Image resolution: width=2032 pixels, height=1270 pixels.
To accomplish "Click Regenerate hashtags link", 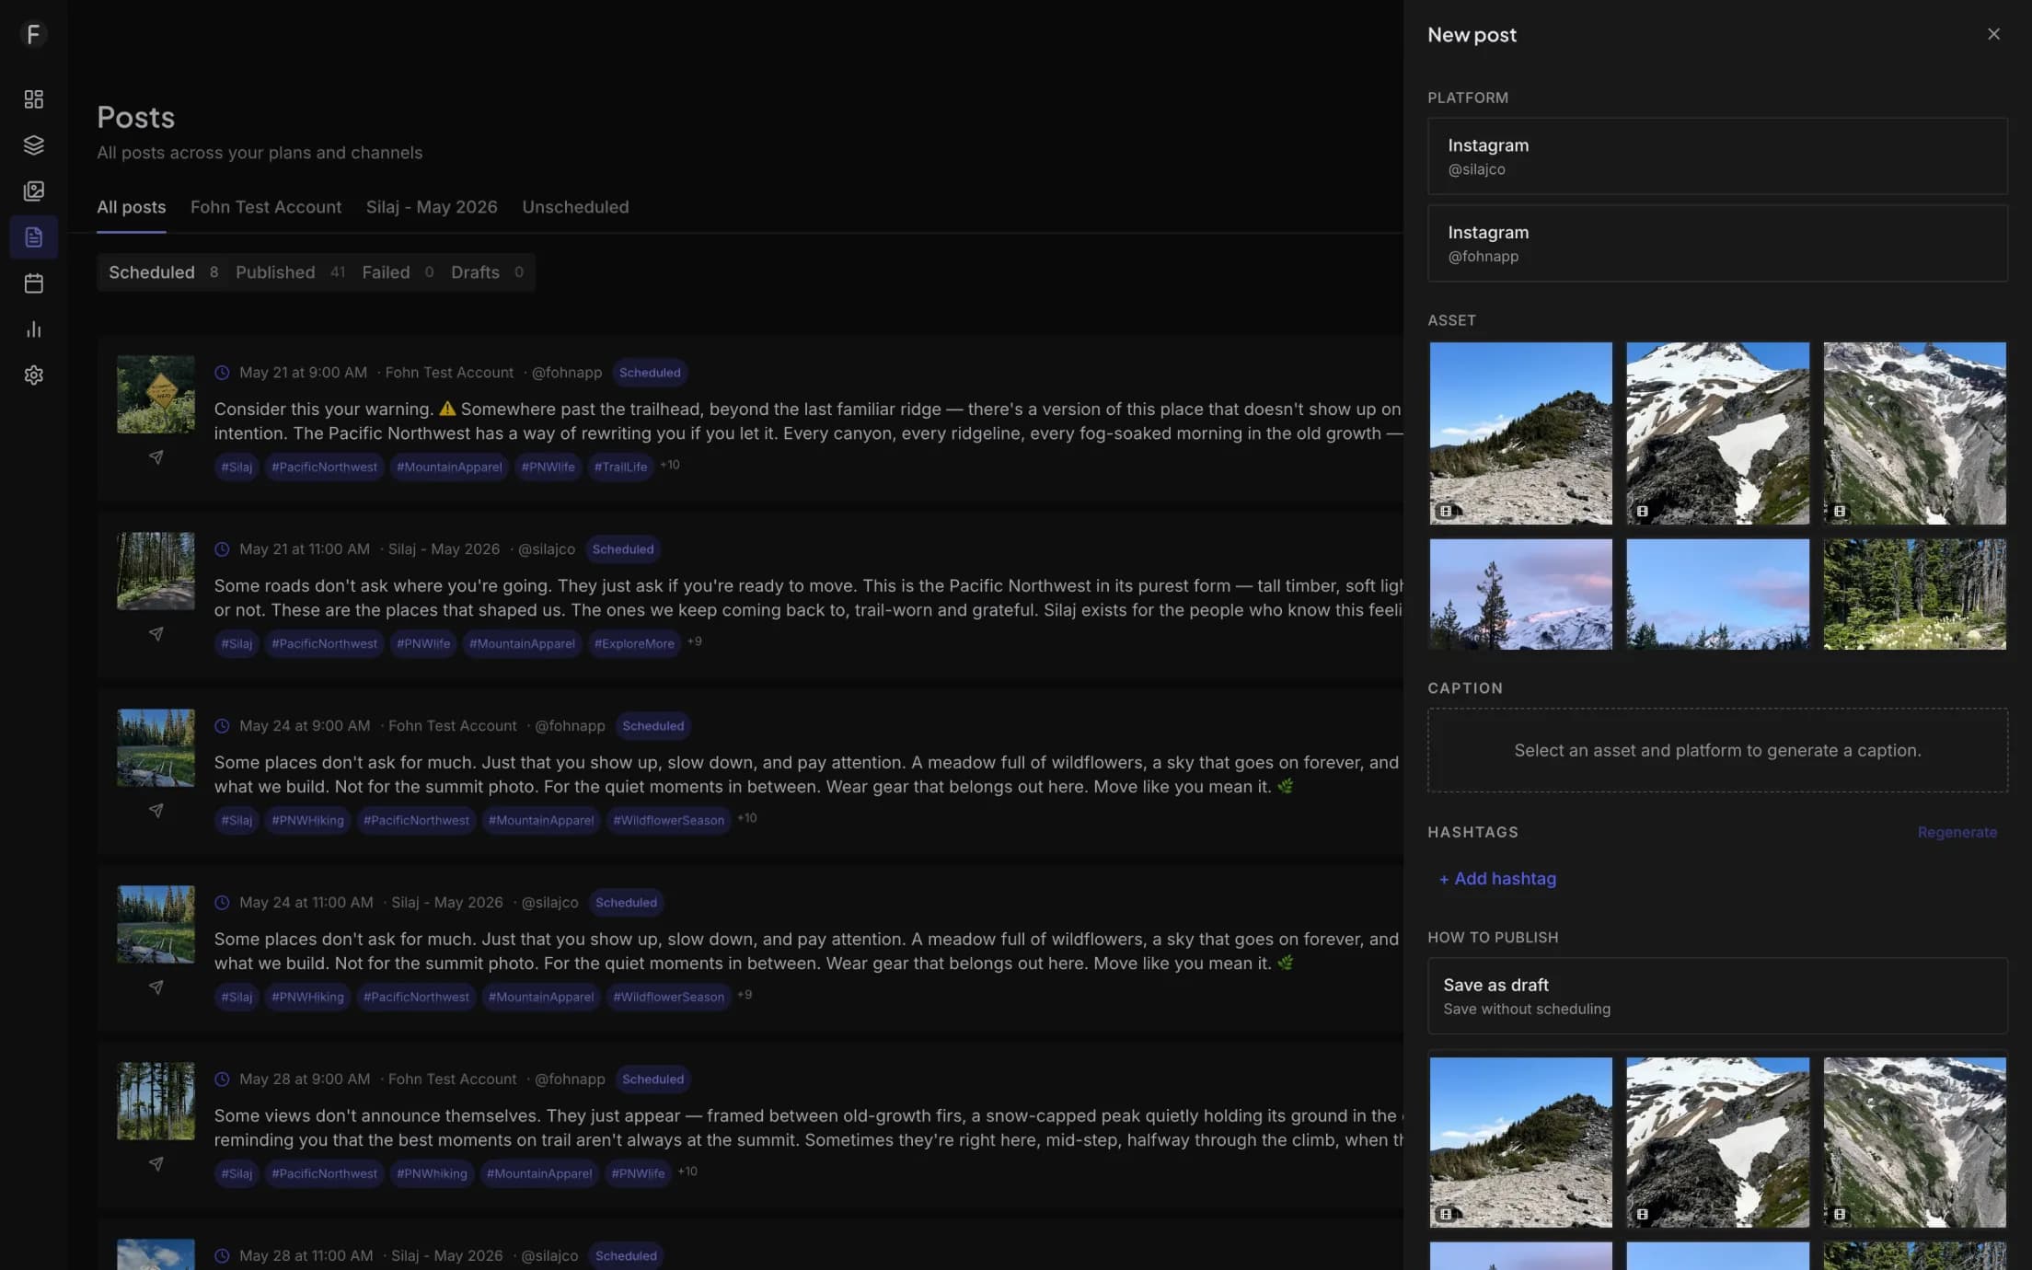I will 1957,832.
